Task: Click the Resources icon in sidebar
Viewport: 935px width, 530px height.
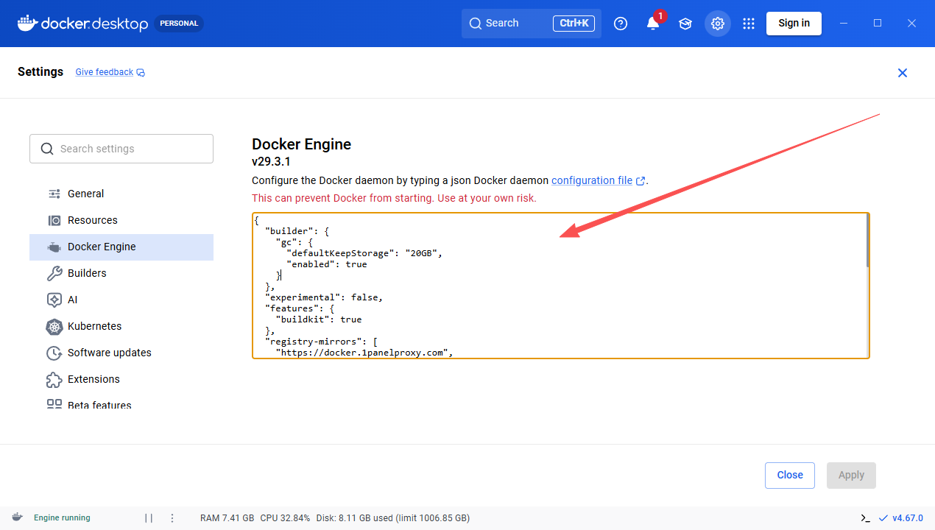Action: 54,220
